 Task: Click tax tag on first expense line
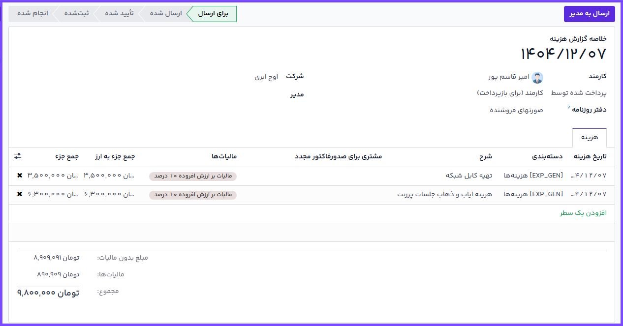click(193, 176)
